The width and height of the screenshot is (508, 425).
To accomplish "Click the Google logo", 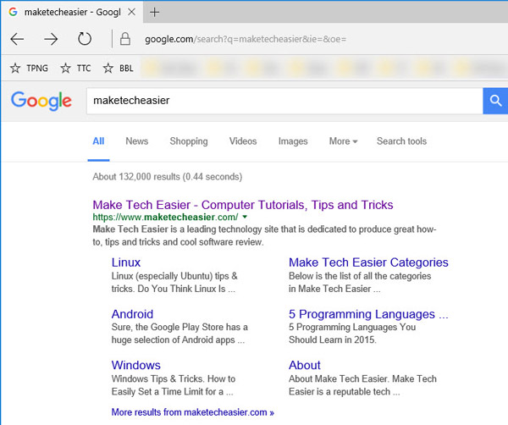I will coord(41,101).
